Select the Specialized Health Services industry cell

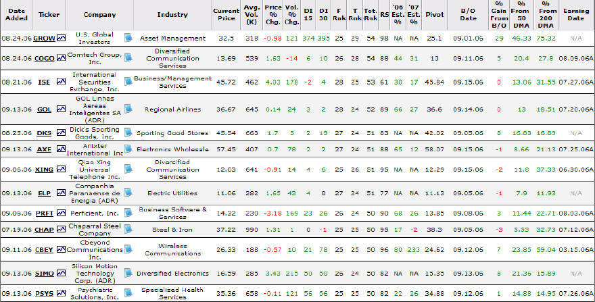172,293
